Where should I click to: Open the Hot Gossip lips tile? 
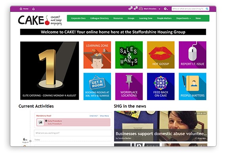[161, 55]
